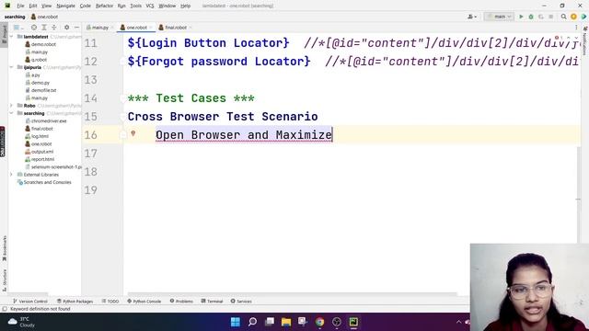Toggle the Structure side panel
The width and height of the screenshot is (589, 331).
[4, 280]
